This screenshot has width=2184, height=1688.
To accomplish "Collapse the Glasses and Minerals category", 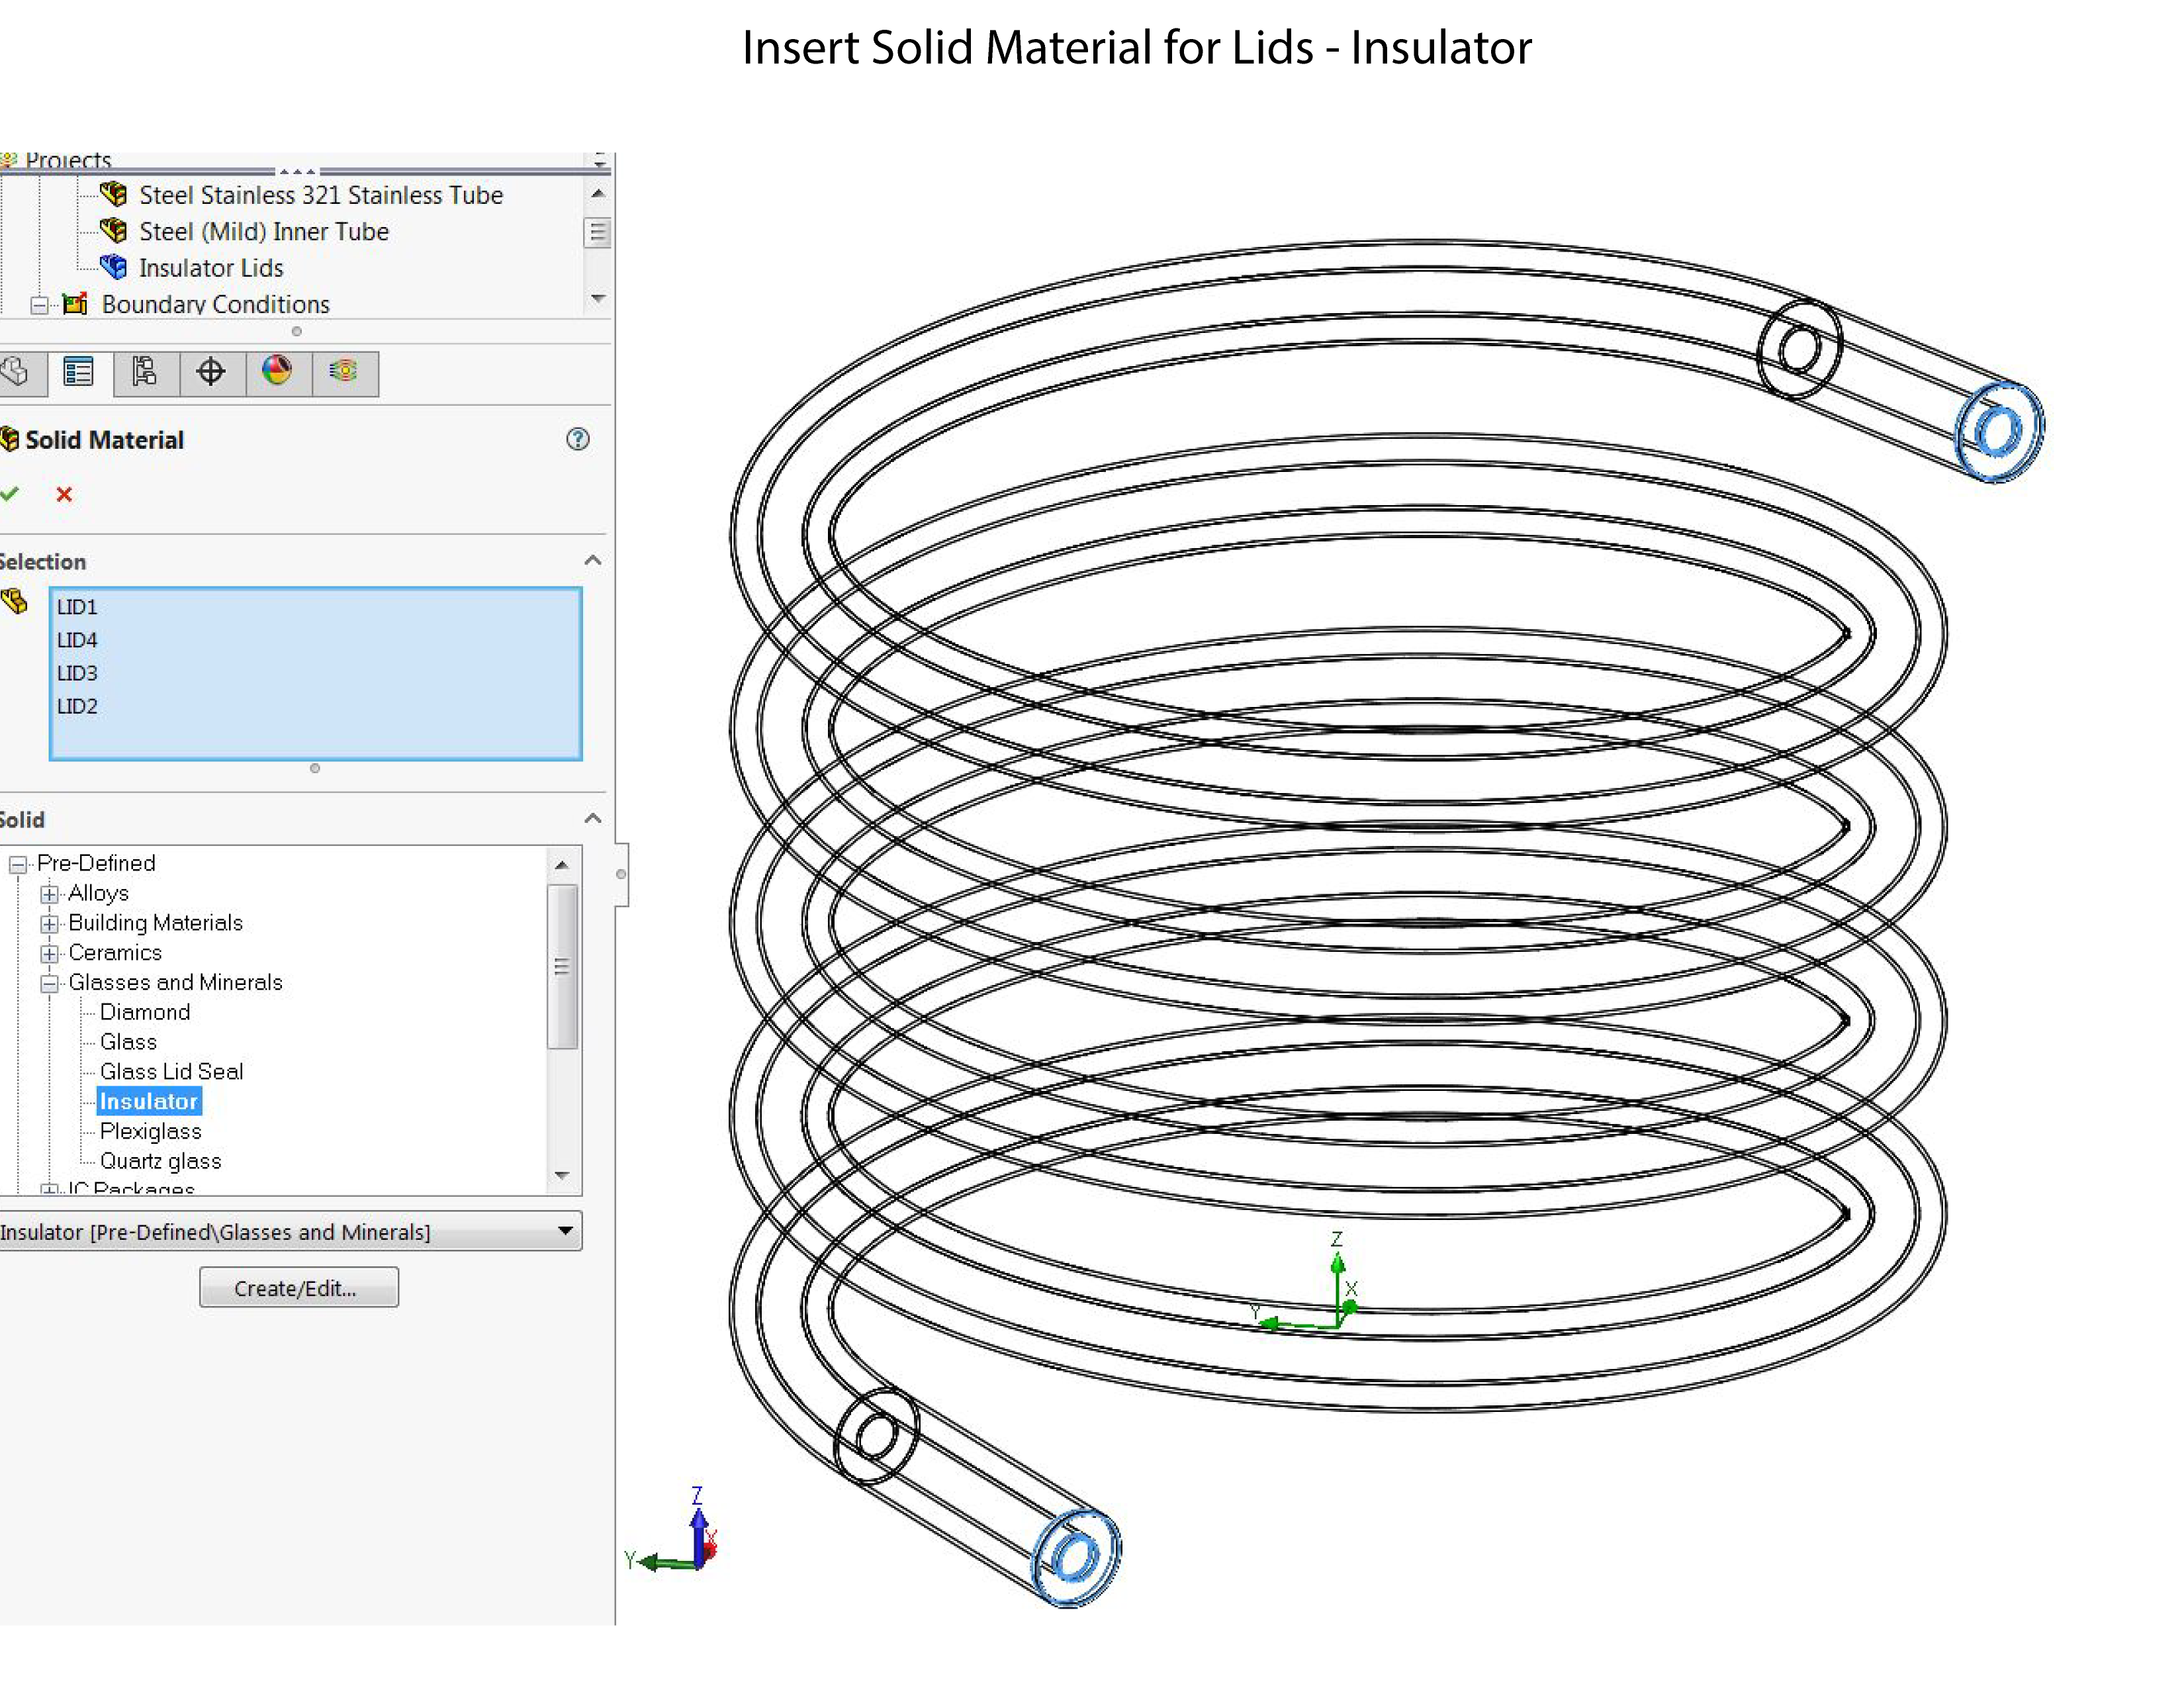I will [49, 983].
